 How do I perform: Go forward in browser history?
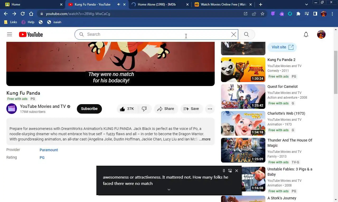coord(14,14)
